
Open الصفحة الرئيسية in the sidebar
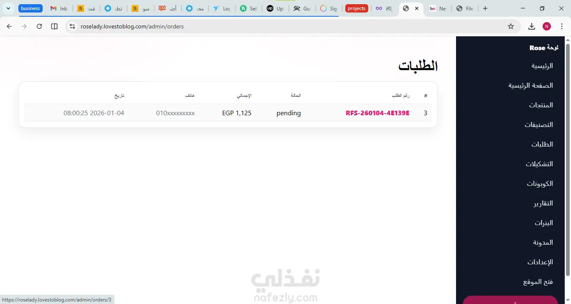point(530,86)
